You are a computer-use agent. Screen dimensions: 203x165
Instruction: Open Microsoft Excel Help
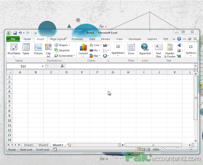pyautogui.click(x=179, y=39)
